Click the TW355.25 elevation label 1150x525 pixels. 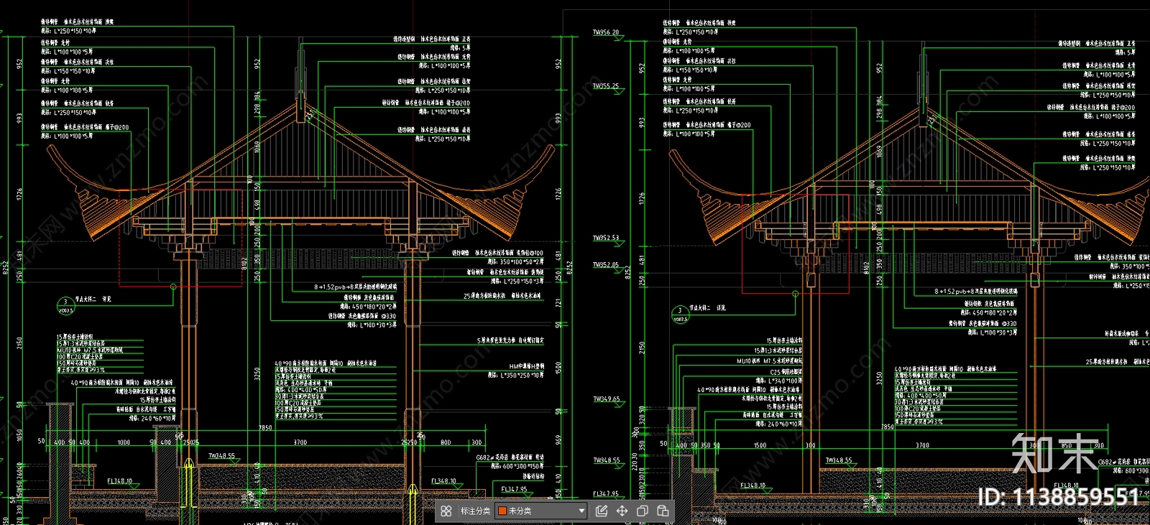pyautogui.click(x=605, y=86)
